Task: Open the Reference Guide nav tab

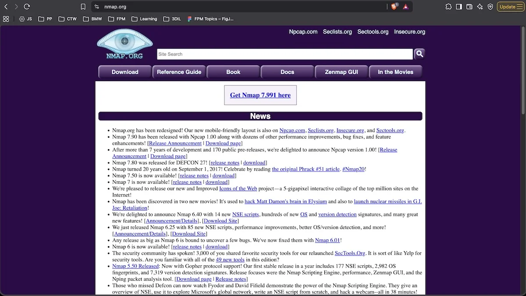Action: 179,72
